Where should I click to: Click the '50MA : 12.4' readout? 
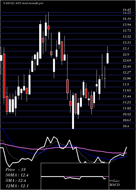click(17, 175)
